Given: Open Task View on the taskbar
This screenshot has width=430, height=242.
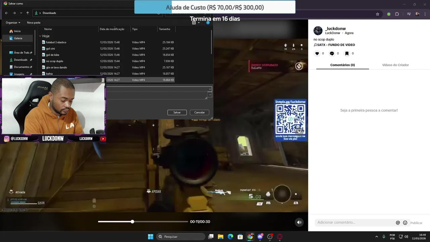Looking at the screenshot, I should coord(211,237).
